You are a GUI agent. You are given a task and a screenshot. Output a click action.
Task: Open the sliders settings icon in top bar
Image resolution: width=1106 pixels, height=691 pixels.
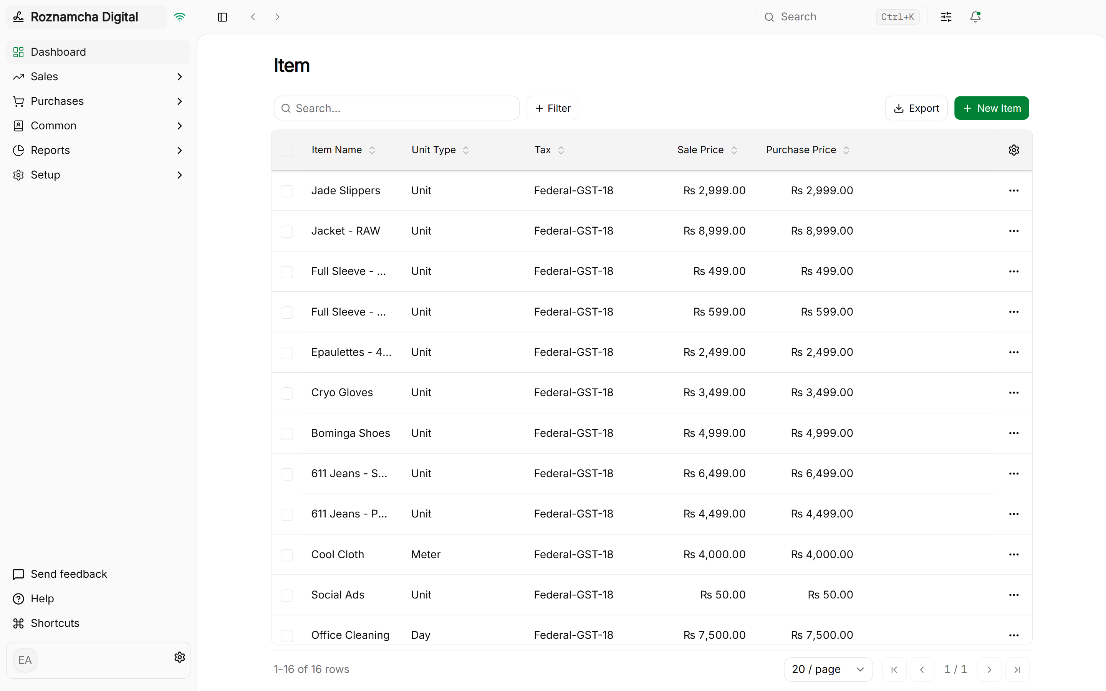(x=946, y=17)
